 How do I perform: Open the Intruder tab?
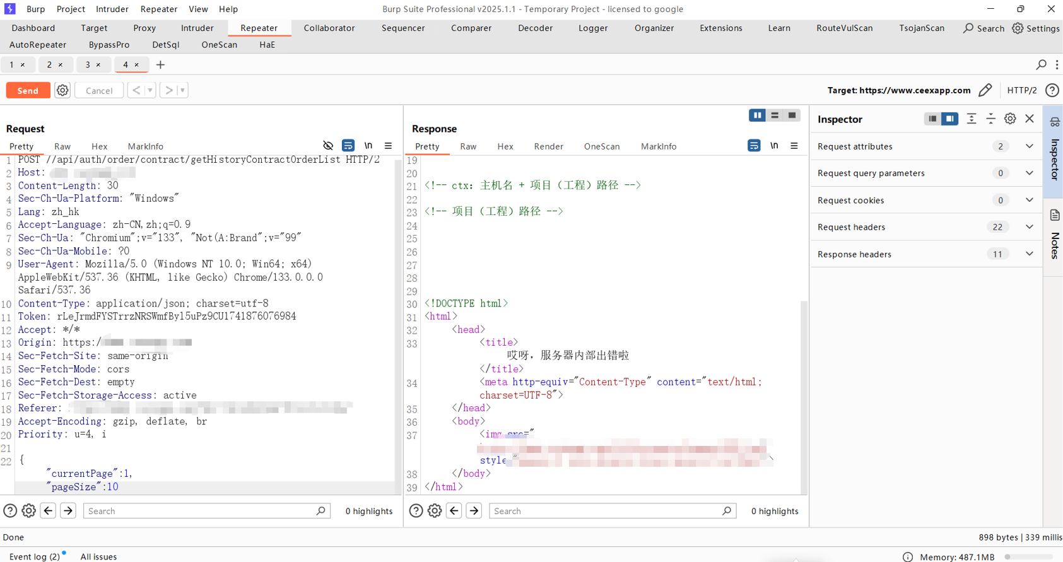coord(197,28)
